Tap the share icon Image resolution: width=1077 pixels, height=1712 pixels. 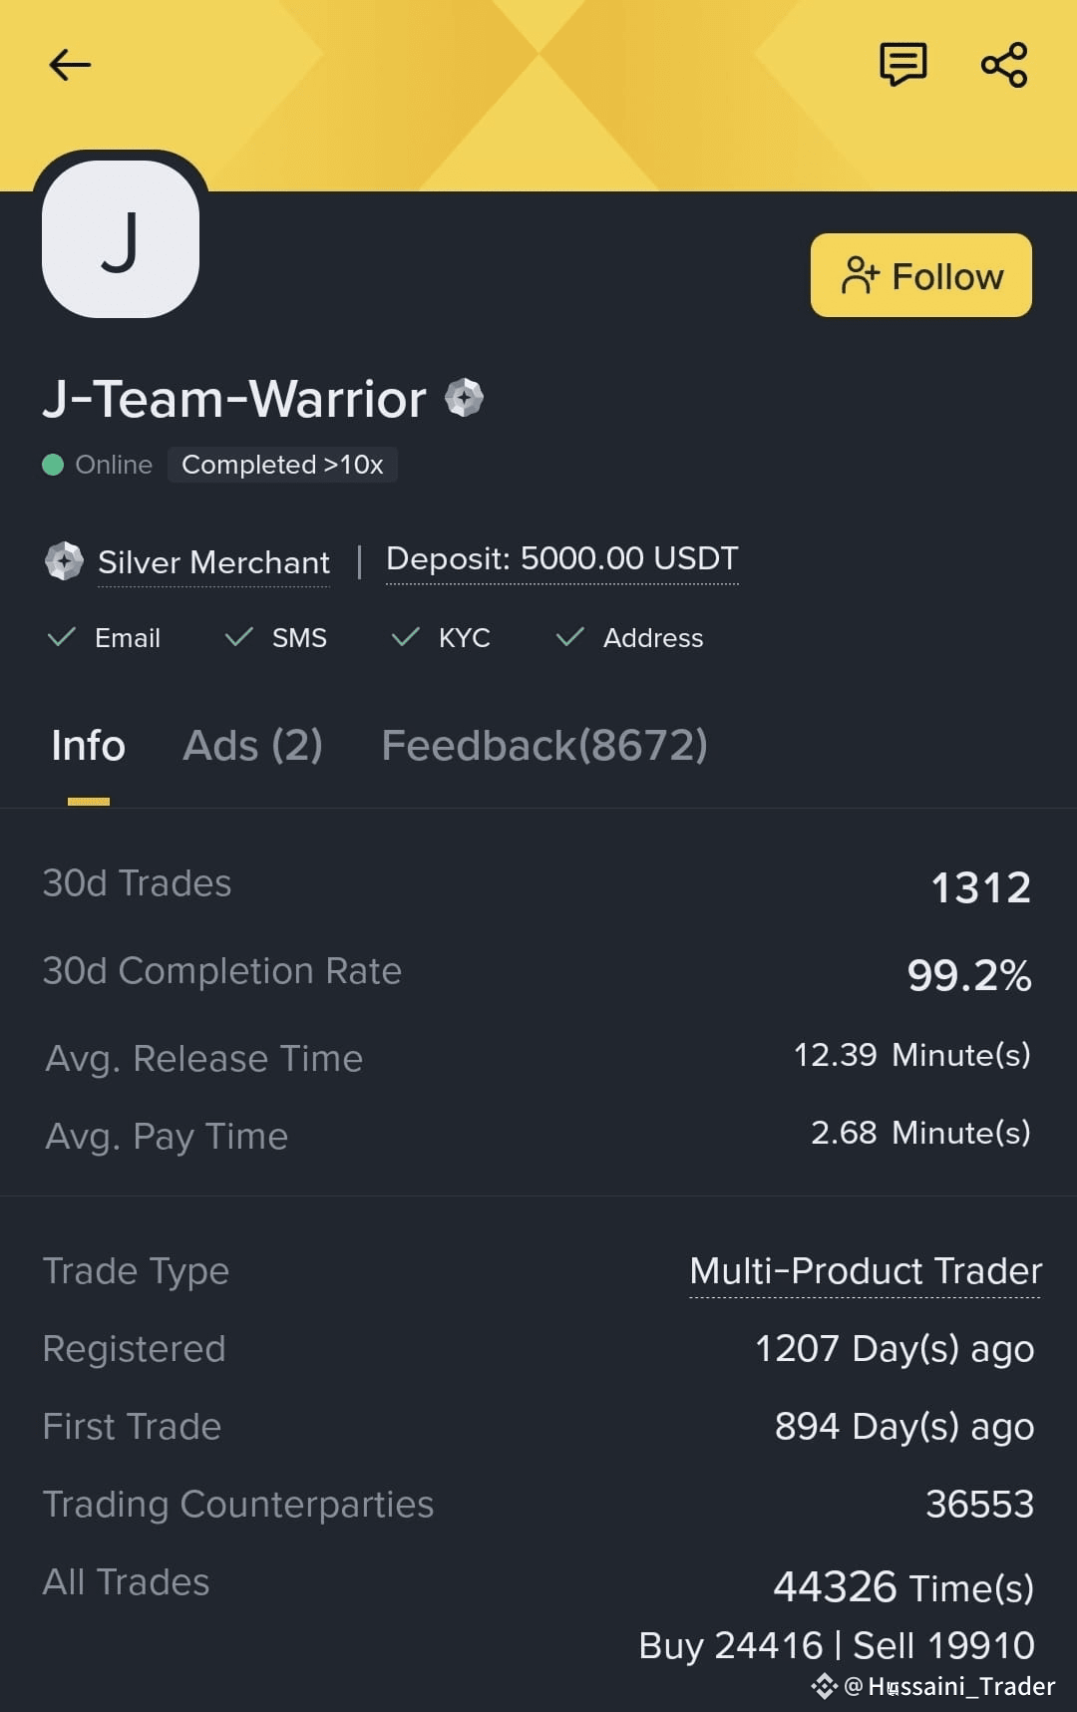(1004, 65)
